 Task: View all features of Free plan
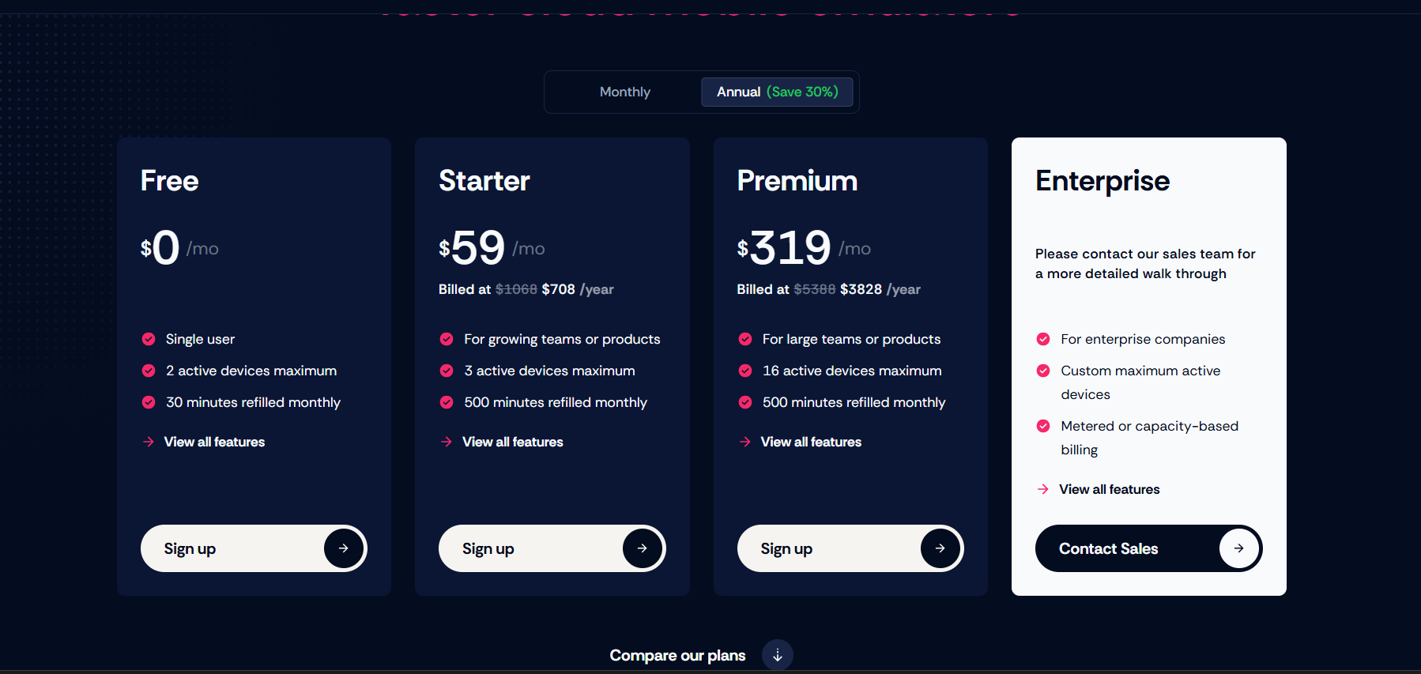(214, 442)
